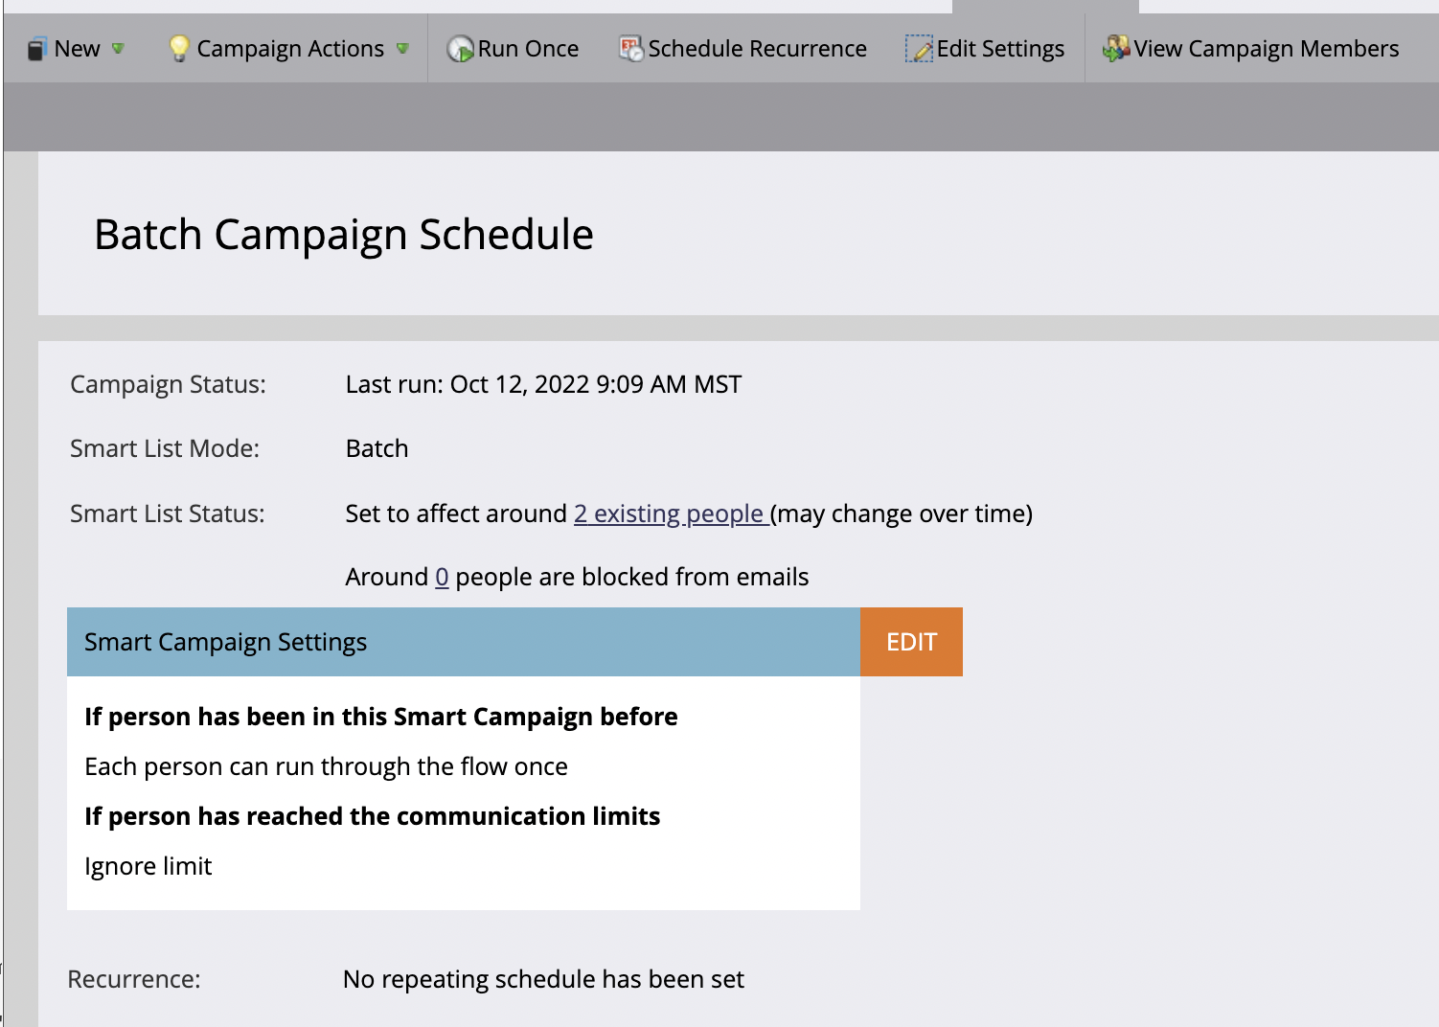Screen dimensions: 1439x1027
Task: Click the "Ignore limit" setting text
Action: (148, 866)
